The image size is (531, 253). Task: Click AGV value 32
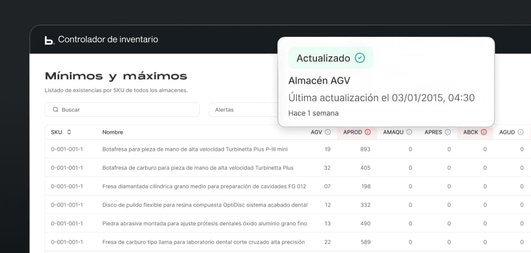point(327,168)
